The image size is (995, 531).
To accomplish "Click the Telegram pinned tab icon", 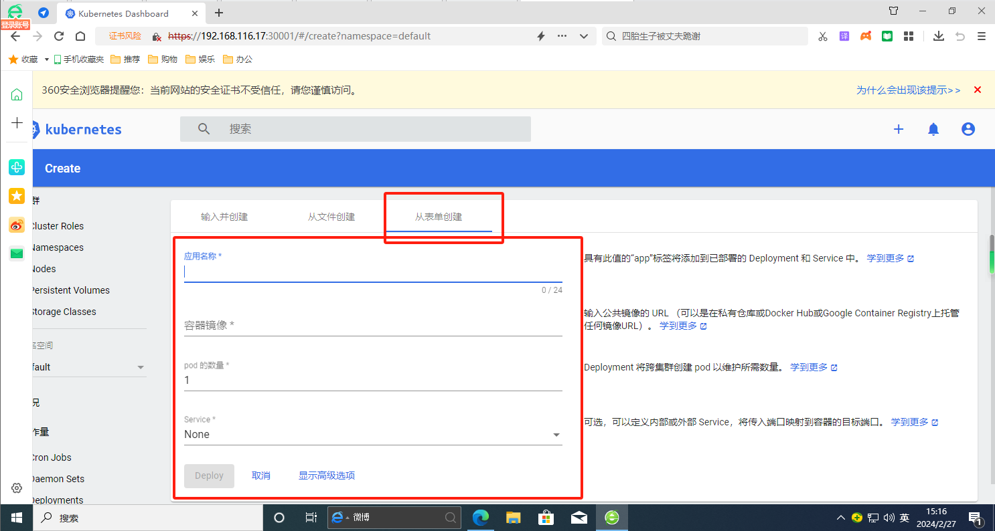I will click(44, 13).
